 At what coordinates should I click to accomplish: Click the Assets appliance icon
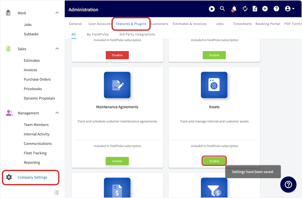[214, 85]
